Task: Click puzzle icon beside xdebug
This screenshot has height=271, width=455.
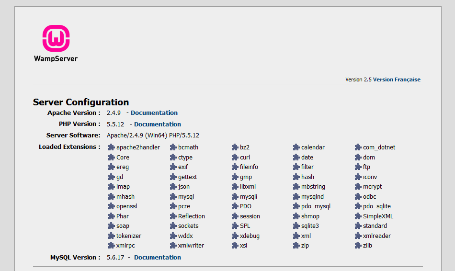Action: pos(235,236)
